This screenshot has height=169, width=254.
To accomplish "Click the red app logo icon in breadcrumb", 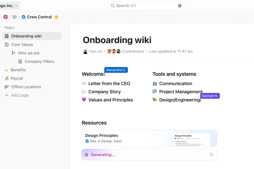I will tap(5, 17).
